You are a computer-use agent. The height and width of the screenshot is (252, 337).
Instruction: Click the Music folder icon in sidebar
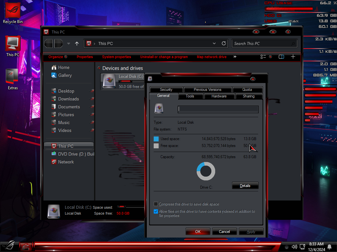point(54,122)
